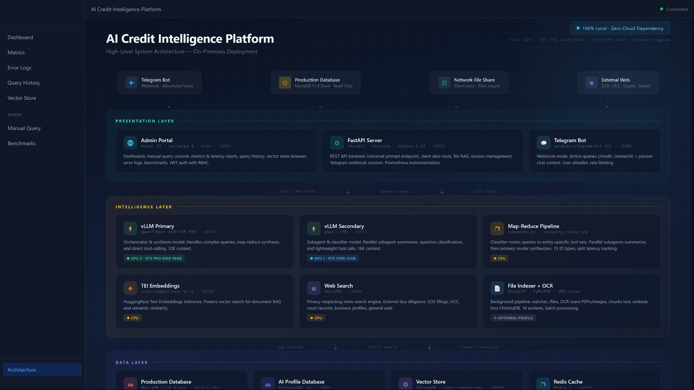Click the Vector Store card icon
Image resolution: width=694 pixels, height=390 pixels.
click(405, 384)
